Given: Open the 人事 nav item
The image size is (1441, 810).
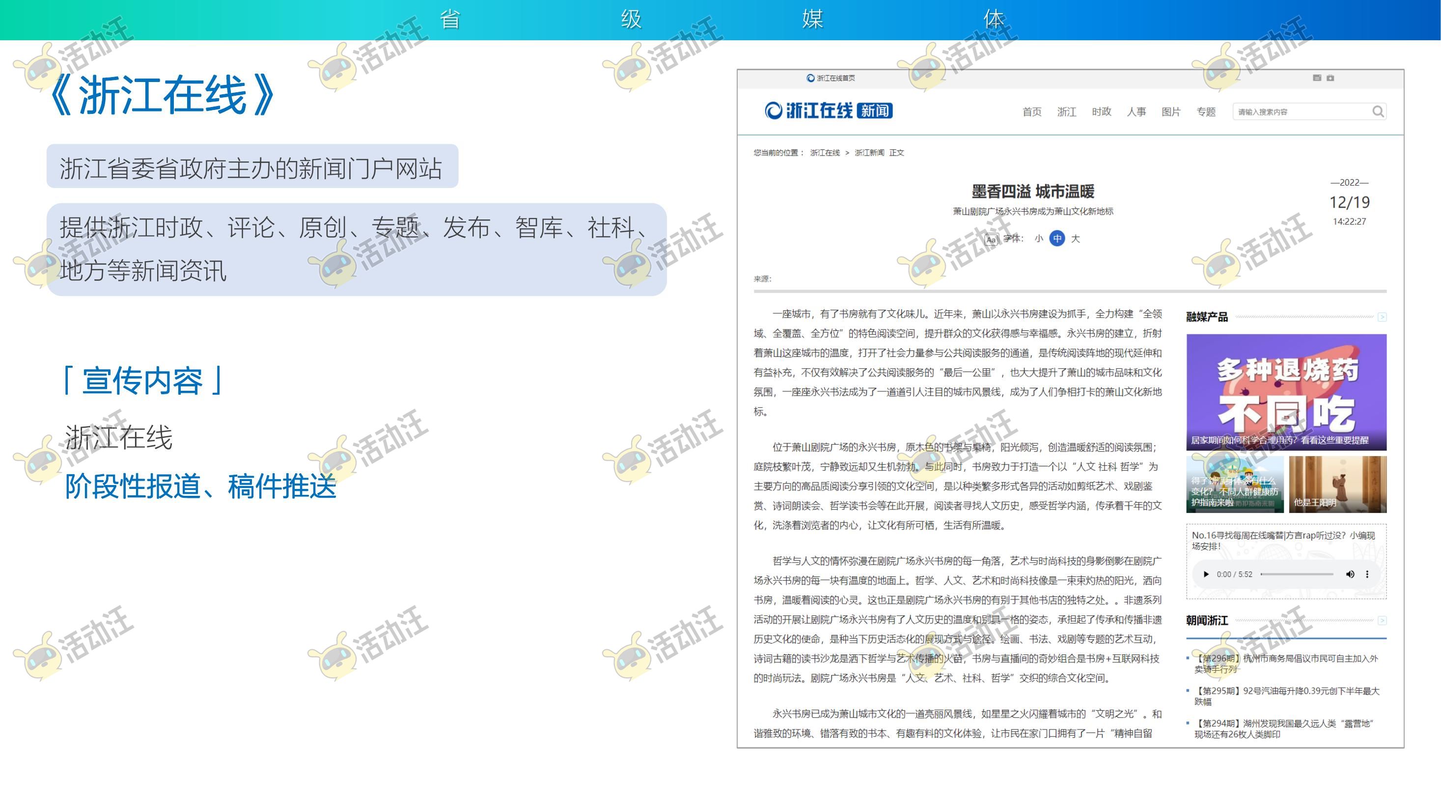Looking at the screenshot, I should click(x=1136, y=112).
